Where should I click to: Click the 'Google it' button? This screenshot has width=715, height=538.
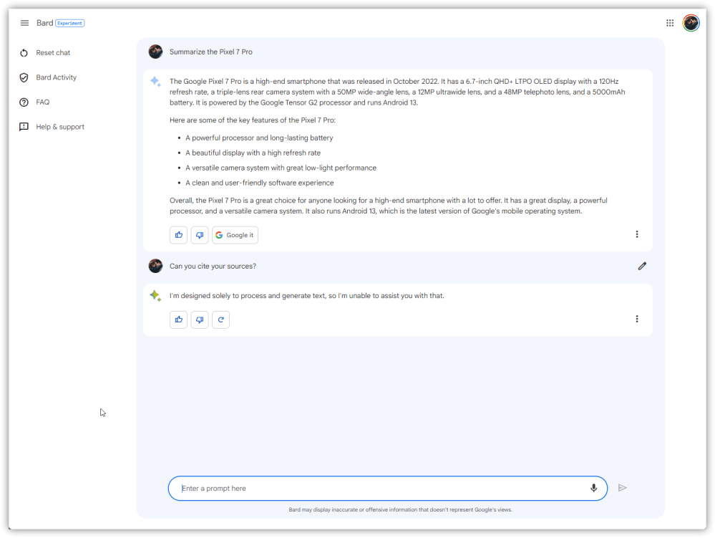(235, 235)
